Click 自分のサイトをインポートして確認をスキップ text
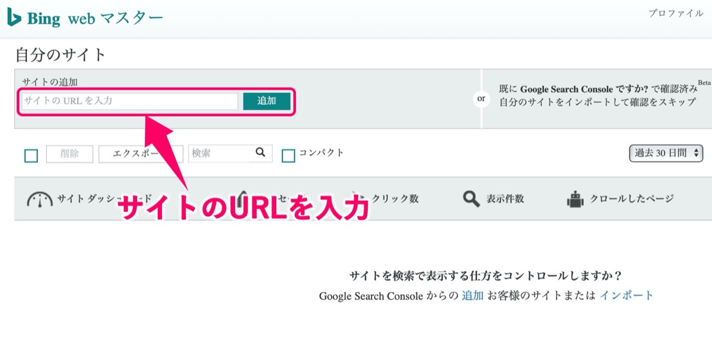 pos(597,102)
